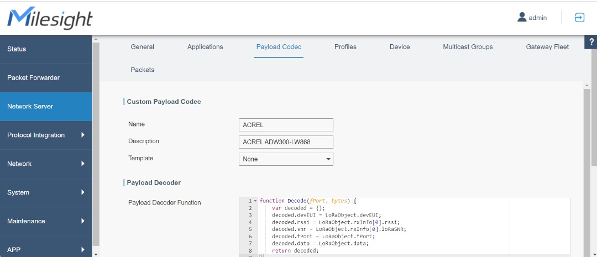The height and width of the screenshot is (257, 597).
Task: Click the Description input field
Action: point(286,142)
